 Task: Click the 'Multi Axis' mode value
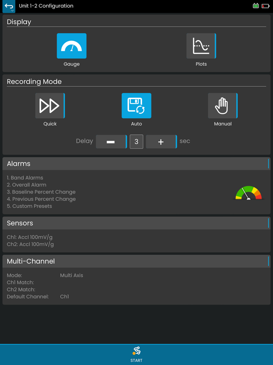coord(71,276)
